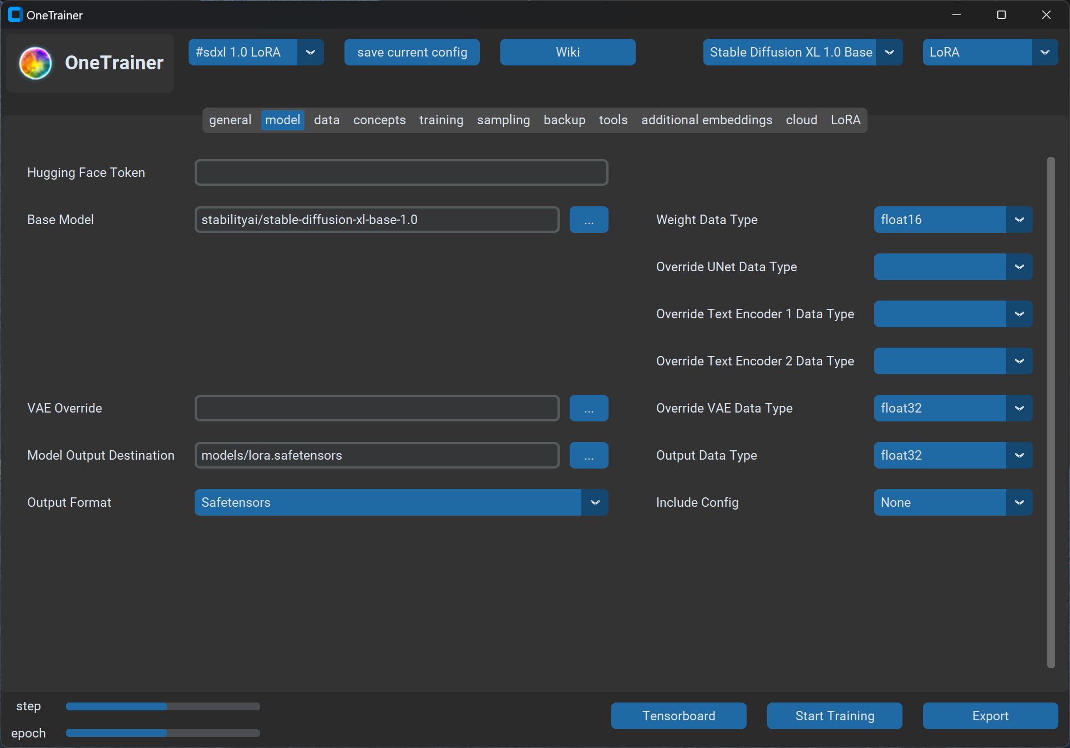
Task: Switch to the training tab
Action: pos(441,120)
